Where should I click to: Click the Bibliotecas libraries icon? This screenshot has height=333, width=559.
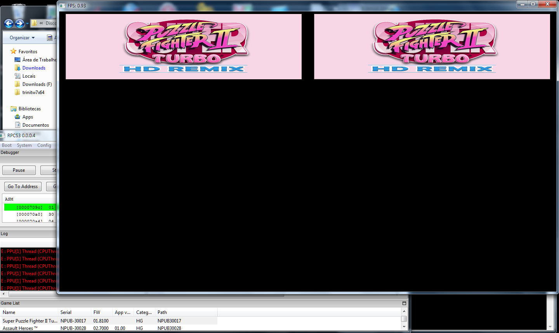14,109
